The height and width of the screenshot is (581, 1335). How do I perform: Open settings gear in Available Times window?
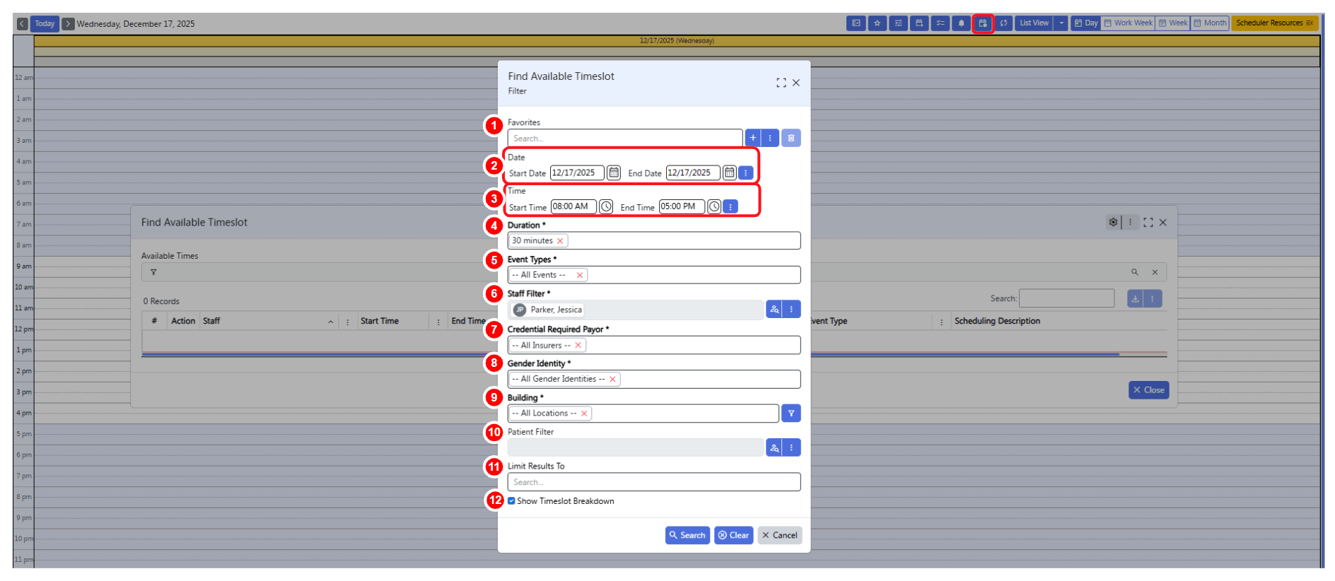(1113, 222)
